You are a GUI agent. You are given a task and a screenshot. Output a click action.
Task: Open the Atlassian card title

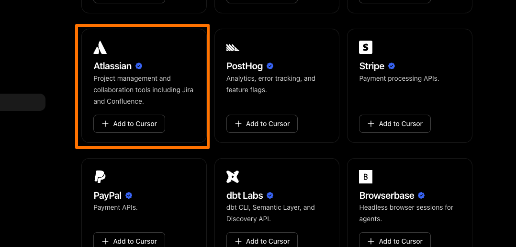tap(112, 66)
